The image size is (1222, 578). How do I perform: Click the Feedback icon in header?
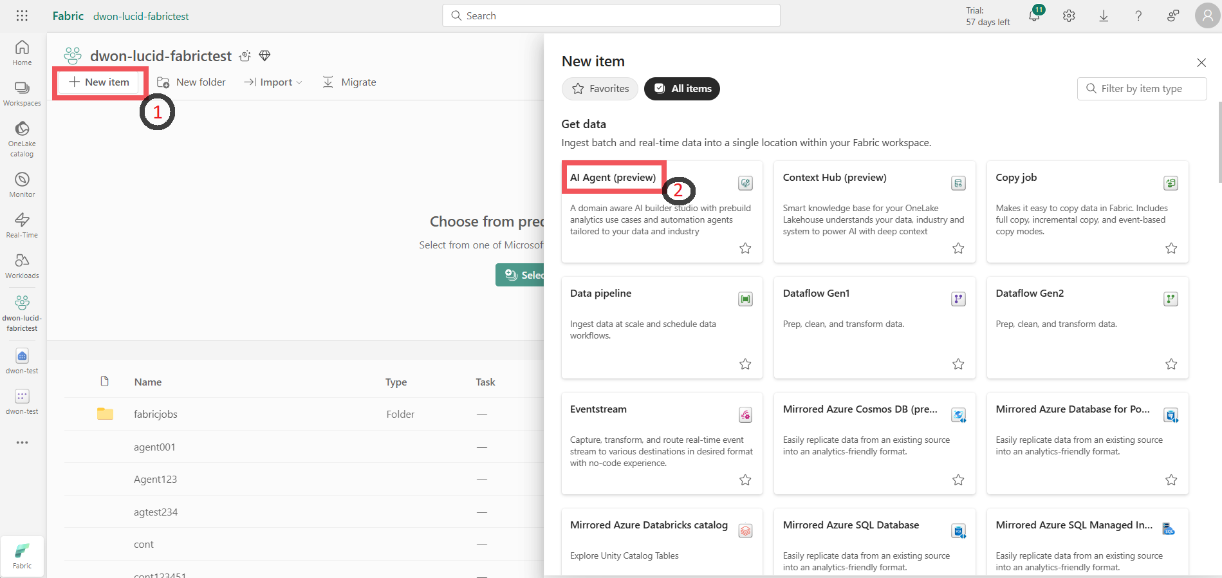pos(1173,15)
